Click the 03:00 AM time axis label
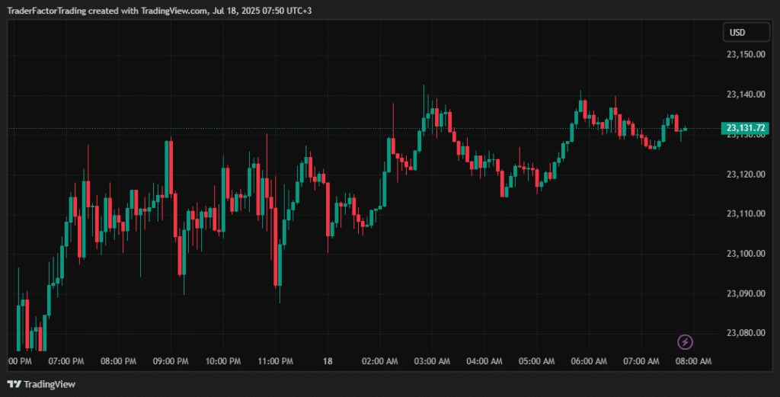This screenshot has width=780, height=397. pyautogui.click(x=433, y=361)
